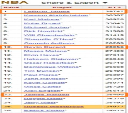Select the 25400 points cell
The width and height of the screenshot is (128, 113).
coord(114,95)
